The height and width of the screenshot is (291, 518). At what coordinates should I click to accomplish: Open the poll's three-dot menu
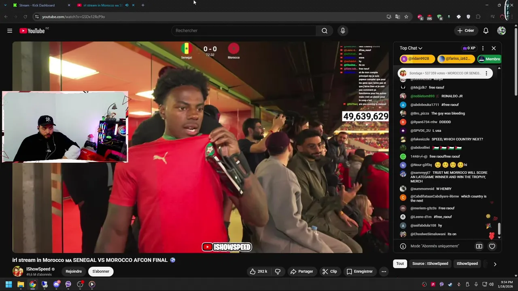click(x=486, y=73)
